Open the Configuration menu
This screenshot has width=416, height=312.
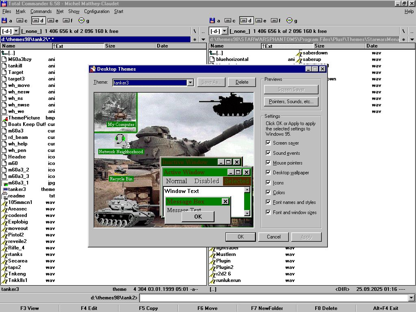97,11
